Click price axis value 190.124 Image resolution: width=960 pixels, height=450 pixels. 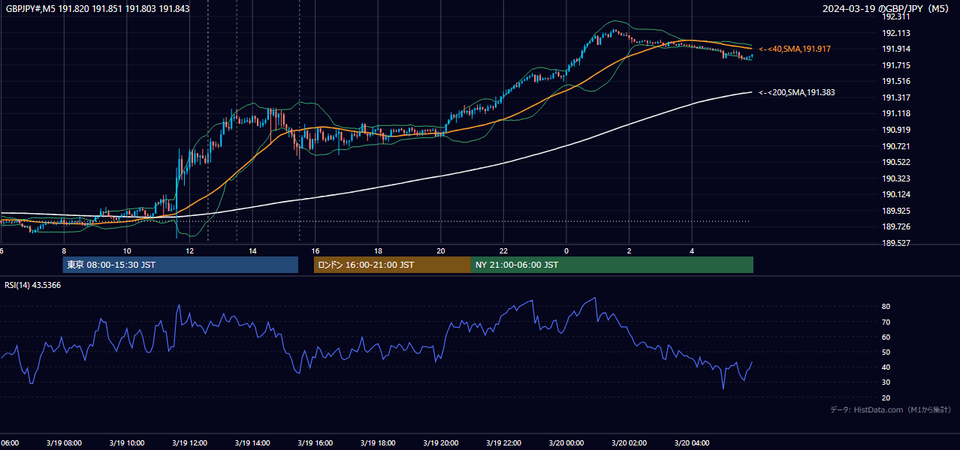coord(896,194)
